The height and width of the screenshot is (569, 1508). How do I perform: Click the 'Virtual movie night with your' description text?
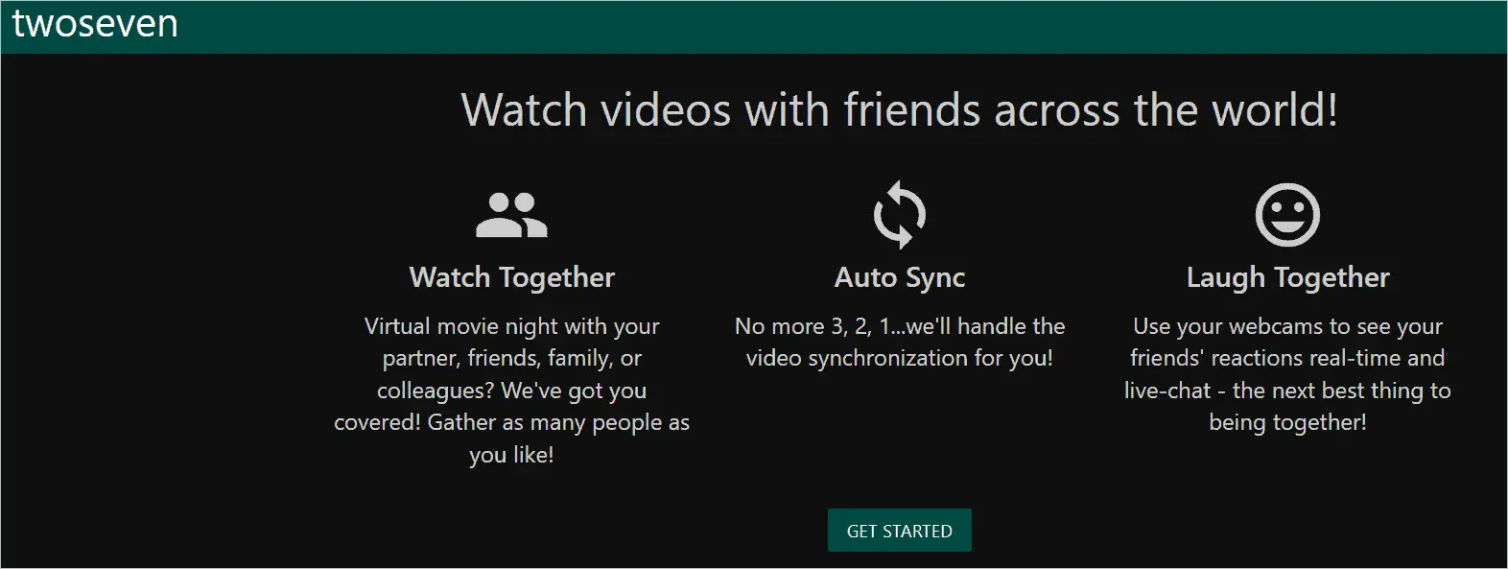511,326
